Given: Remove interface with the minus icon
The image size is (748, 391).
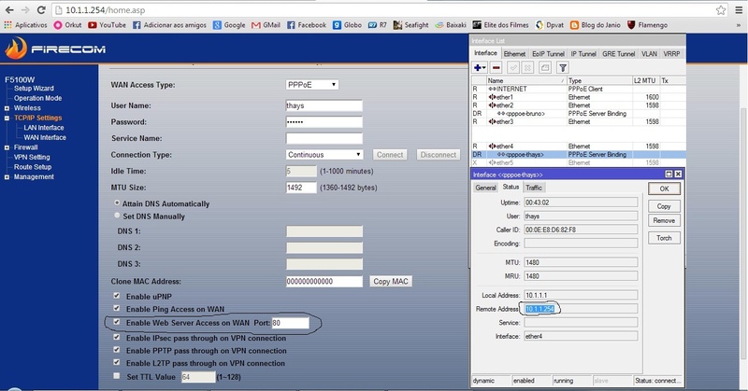Looking at the screenshot, I should coord(496,67).
